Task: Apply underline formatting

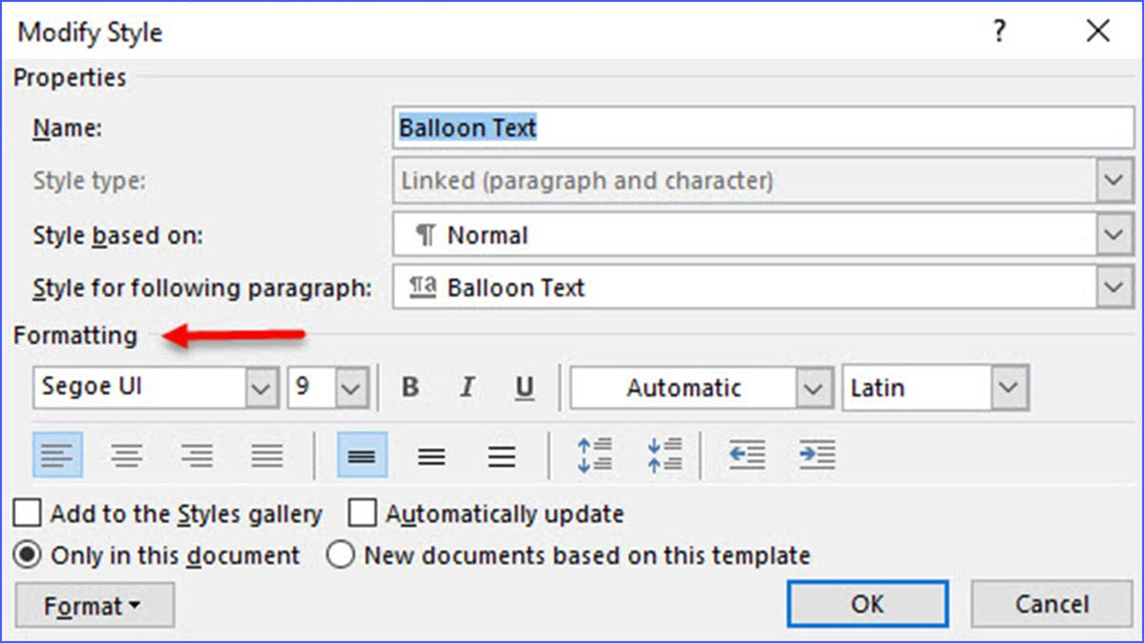Action: pyautogui.click(x=523, y=387)
